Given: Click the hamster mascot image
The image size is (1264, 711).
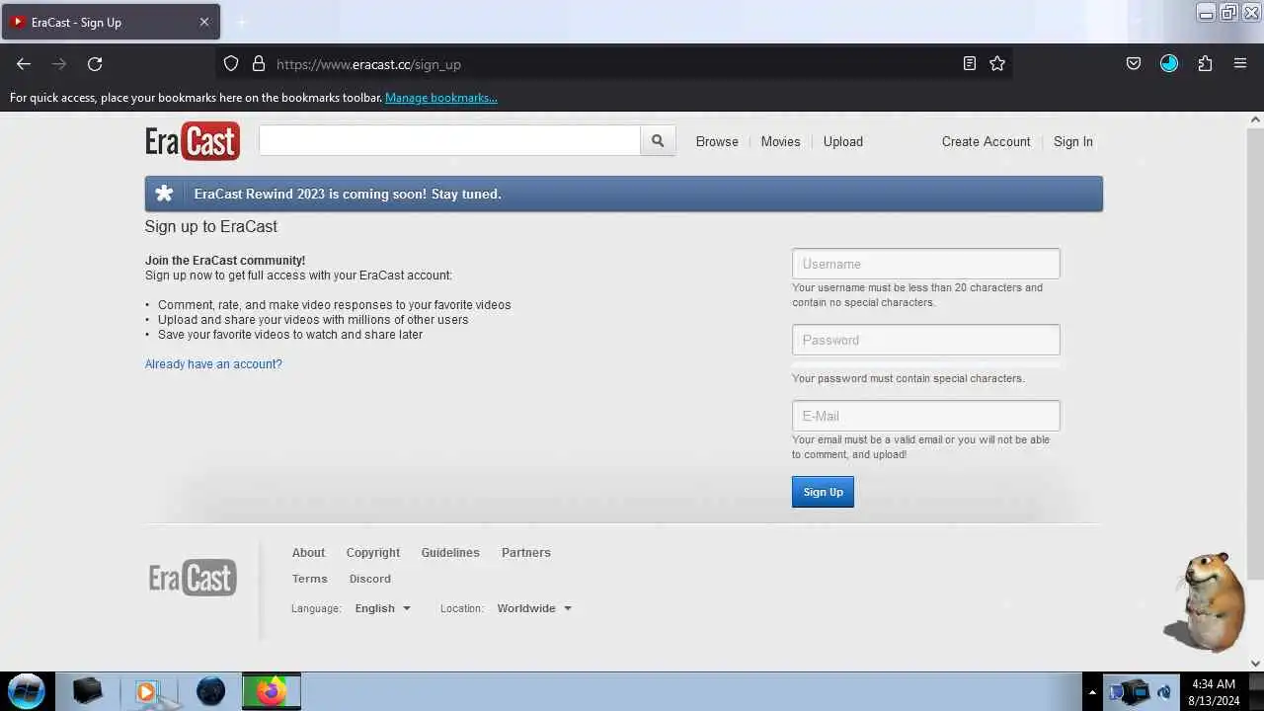Looking at the screenshot, I should pyautogui.click(x=1204, y=601).
